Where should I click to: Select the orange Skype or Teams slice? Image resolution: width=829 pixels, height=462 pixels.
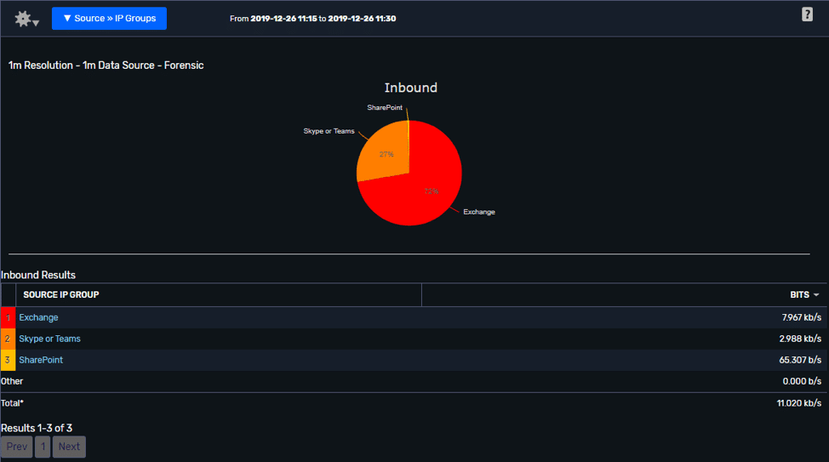pyautogui.click(x=385, y=153)
